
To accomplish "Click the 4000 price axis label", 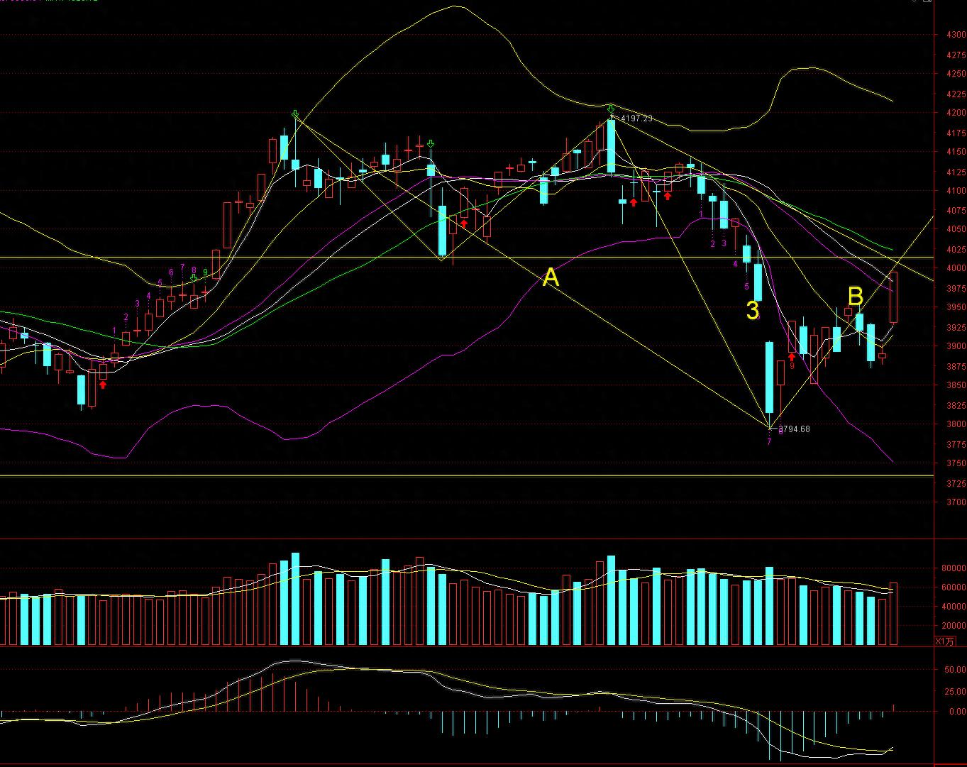I will [956, 268].
